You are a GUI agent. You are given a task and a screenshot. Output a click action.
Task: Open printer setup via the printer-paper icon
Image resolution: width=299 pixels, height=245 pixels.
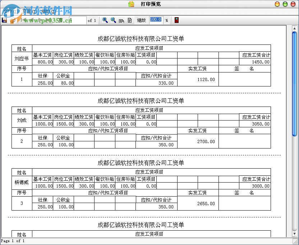(x=121, y=20)
